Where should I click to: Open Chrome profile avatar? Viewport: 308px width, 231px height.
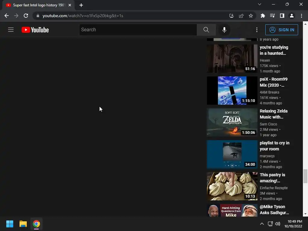[291, 16]
